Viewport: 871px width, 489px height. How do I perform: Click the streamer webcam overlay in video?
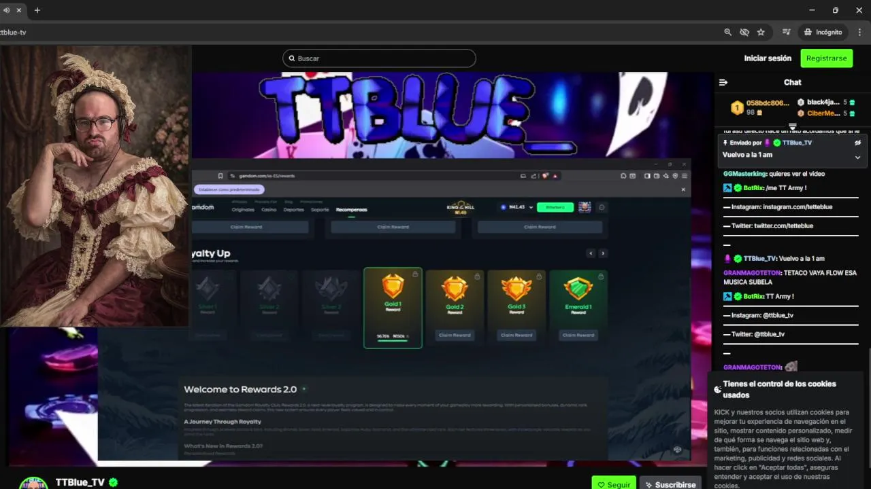point(95,186)
